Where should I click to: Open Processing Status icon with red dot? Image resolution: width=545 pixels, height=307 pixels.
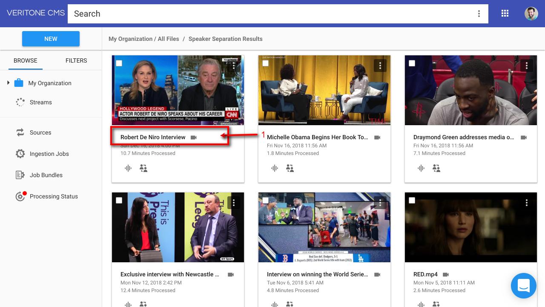click(20, 196)
